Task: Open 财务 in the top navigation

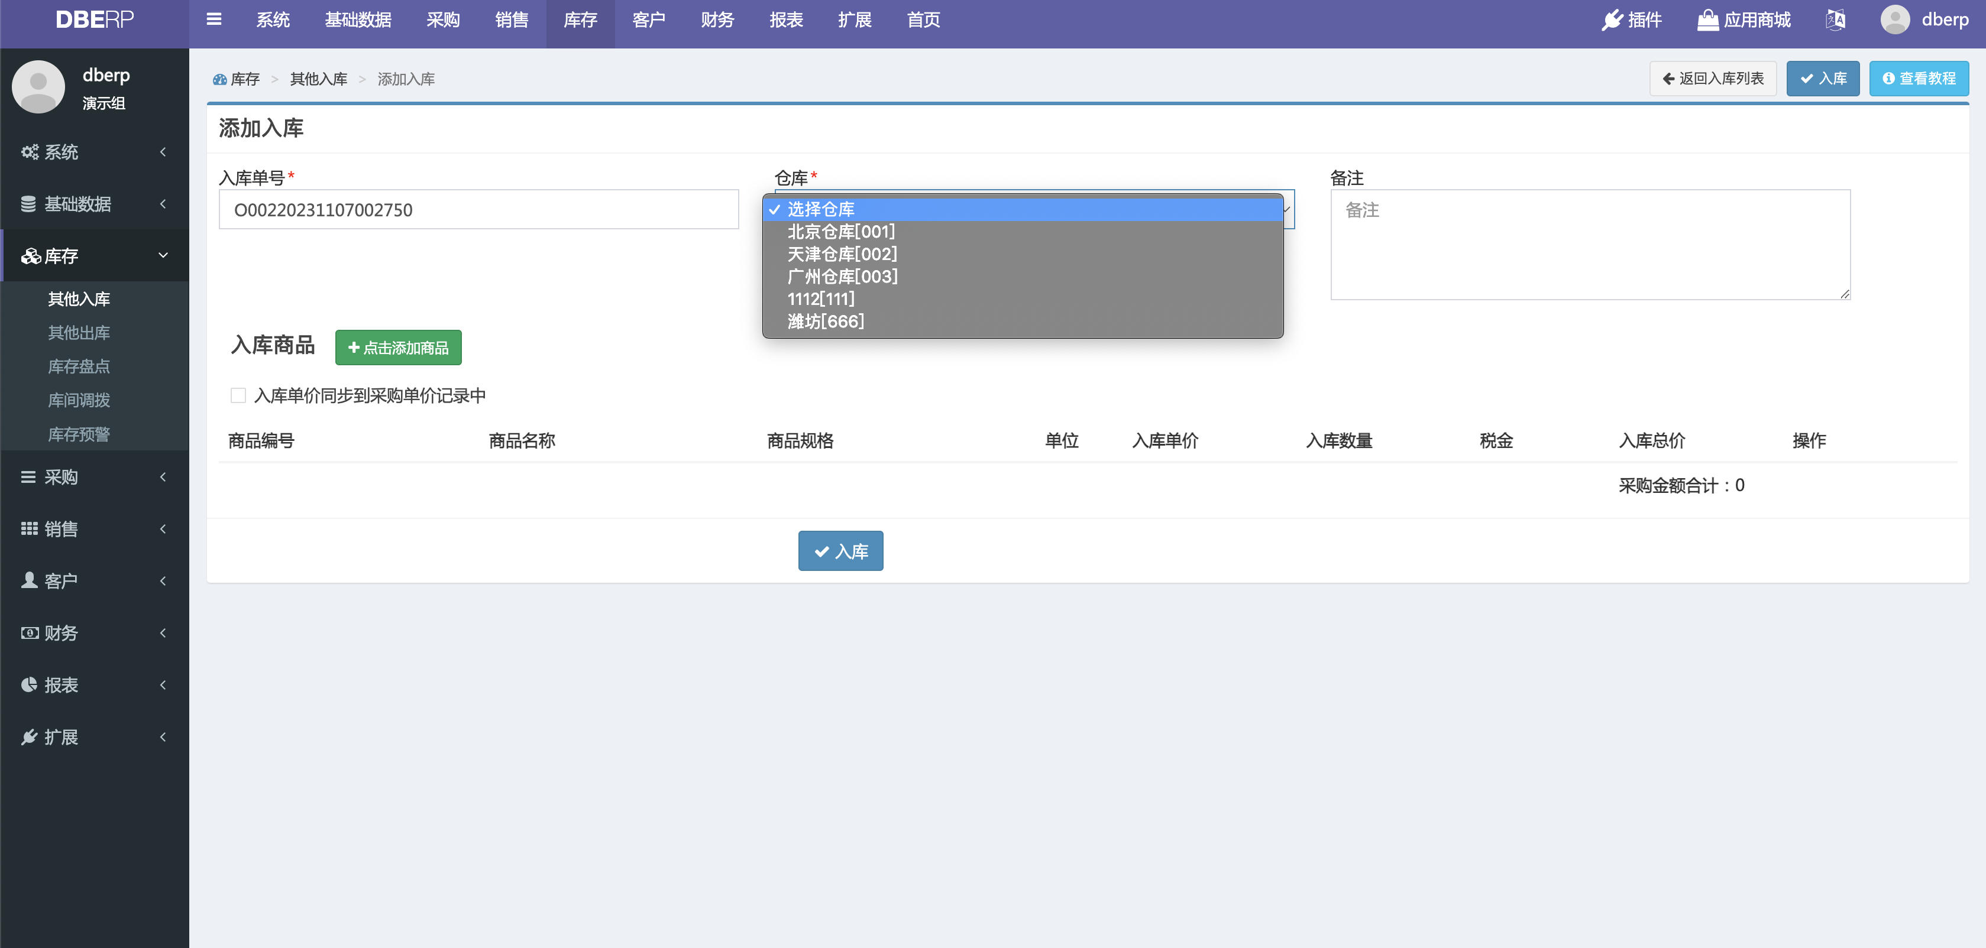Action: pos(718,20)
